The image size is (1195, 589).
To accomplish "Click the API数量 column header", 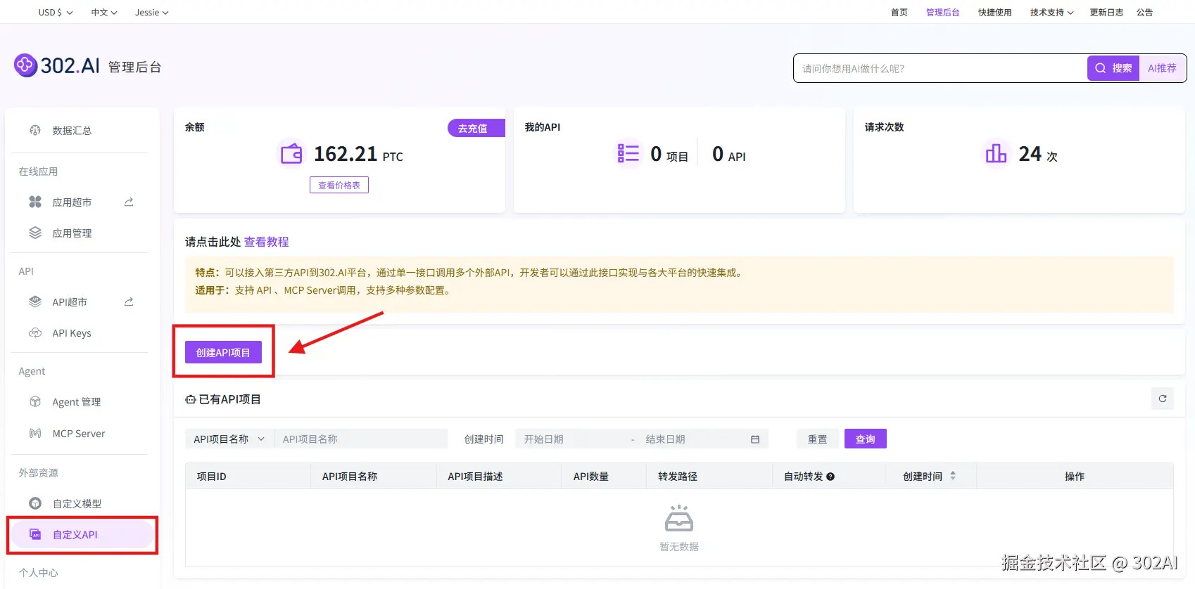I will [x=604, y=476].
